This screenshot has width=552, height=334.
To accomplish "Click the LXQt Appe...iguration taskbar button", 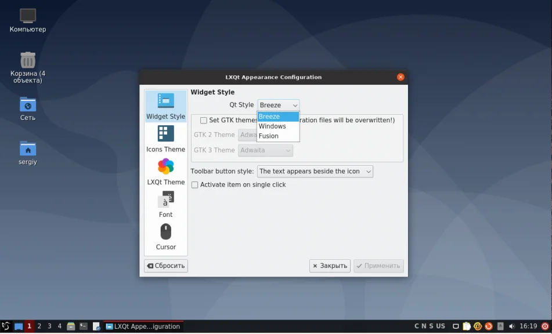I will point(143,326).
